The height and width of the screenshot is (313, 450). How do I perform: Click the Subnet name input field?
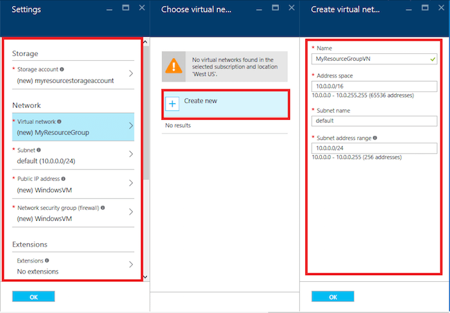click(x=373, y=120)
